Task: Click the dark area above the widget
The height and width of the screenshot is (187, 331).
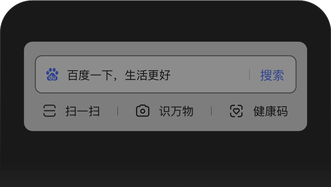Action: tap(166, 21)
